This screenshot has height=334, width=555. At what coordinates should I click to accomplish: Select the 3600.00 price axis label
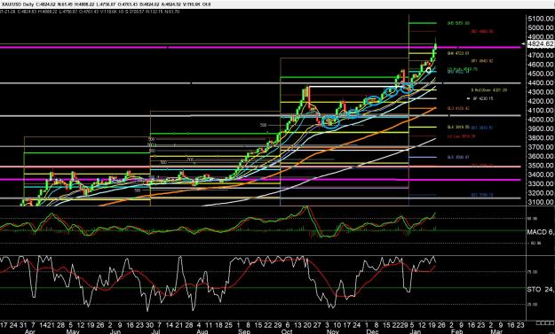tap(540, 156)
